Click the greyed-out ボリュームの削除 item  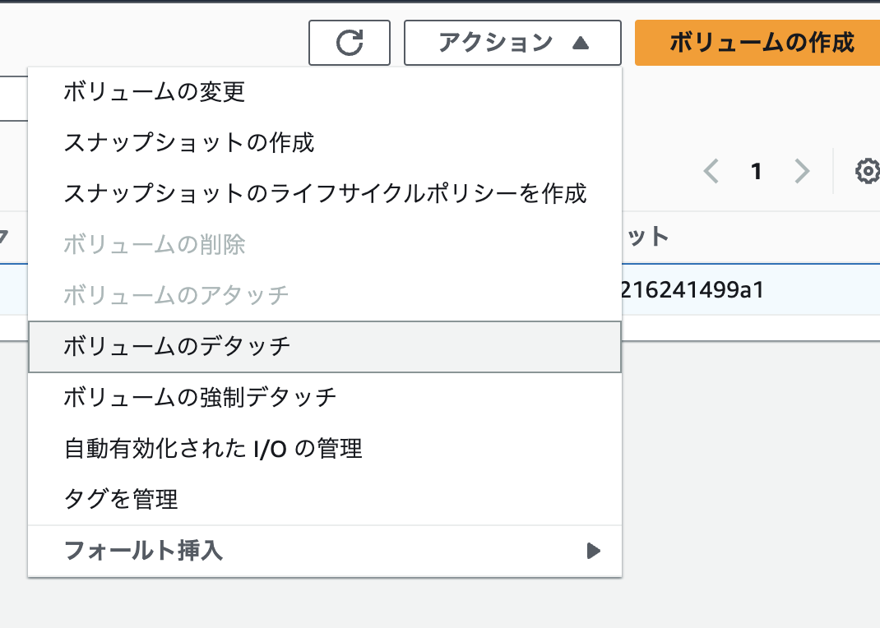tap(155, 244)
